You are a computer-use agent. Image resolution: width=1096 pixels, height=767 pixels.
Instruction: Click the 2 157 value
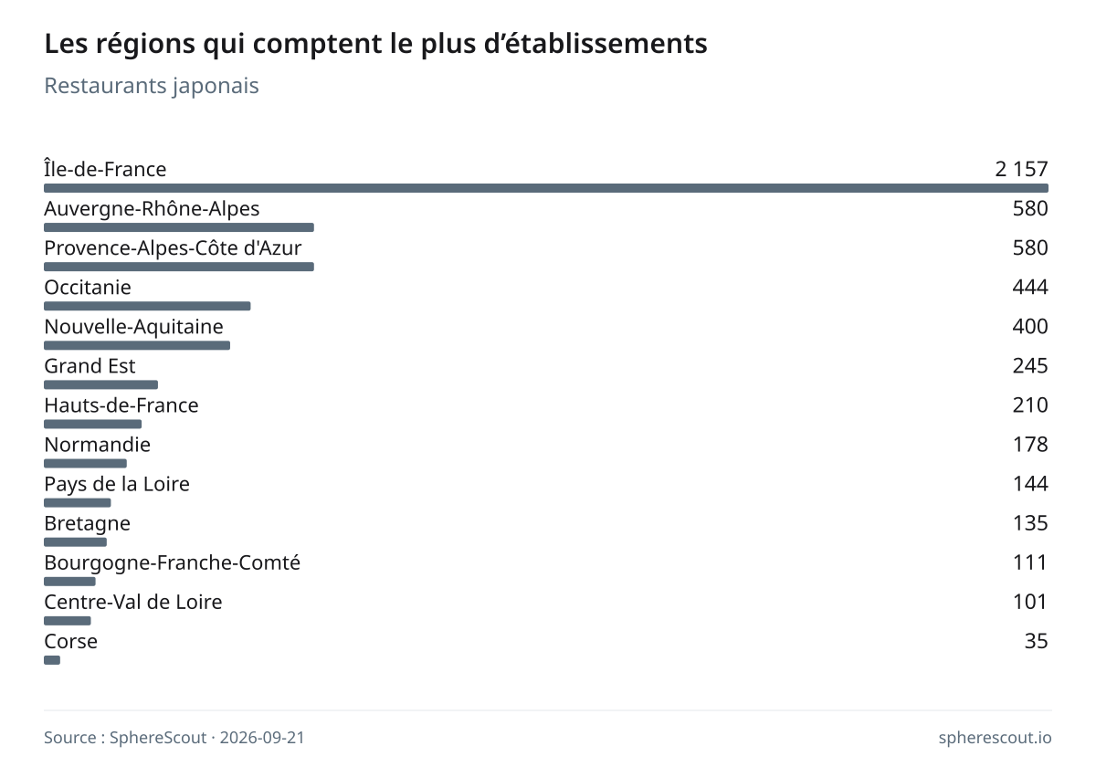pos(1022,169)
